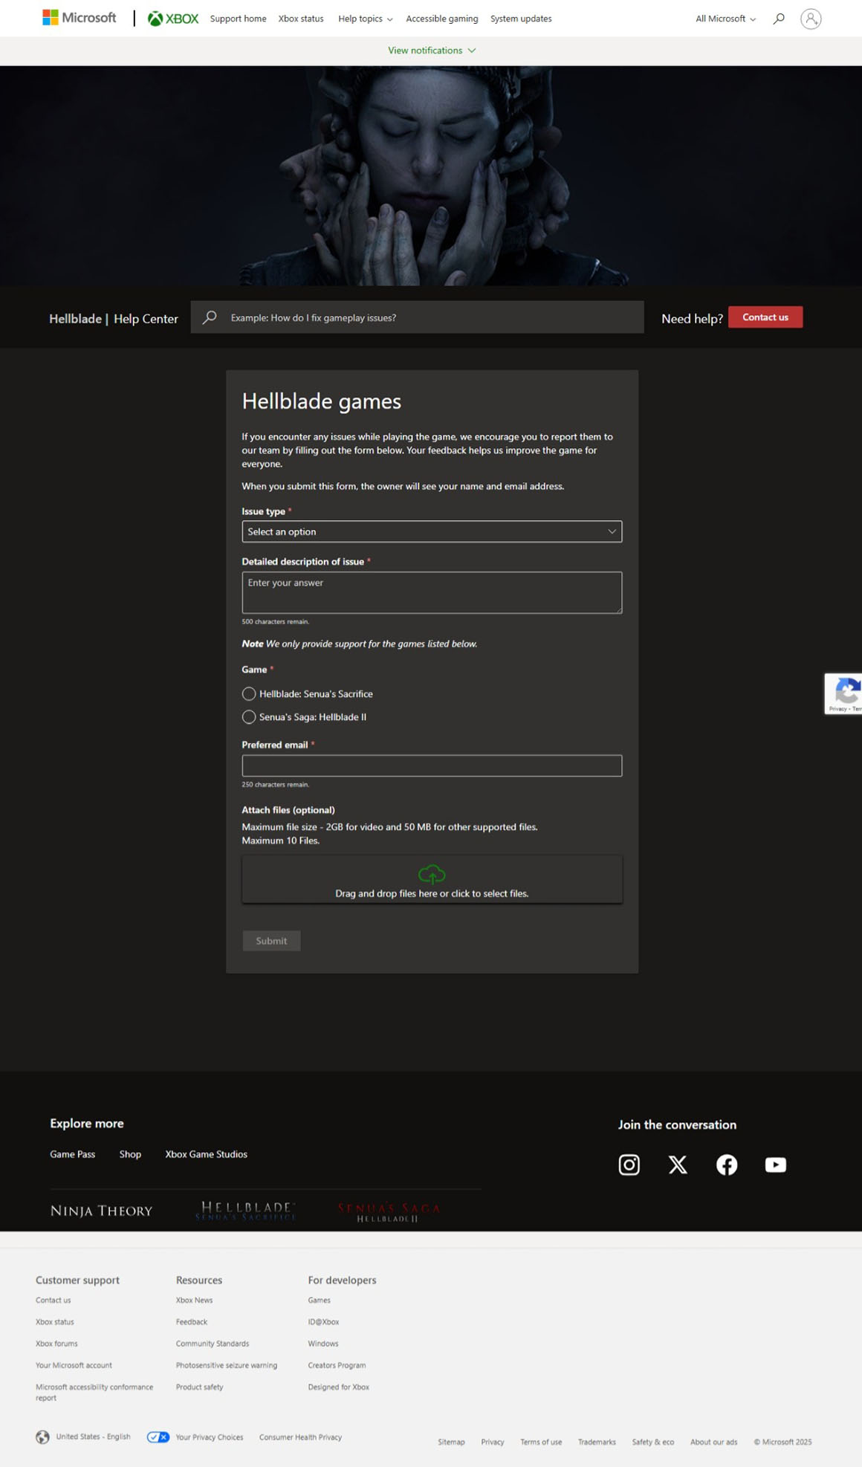Viewport: 862px width, 1467px height.
Task: Click the red Contact us button
Action: 765,317
